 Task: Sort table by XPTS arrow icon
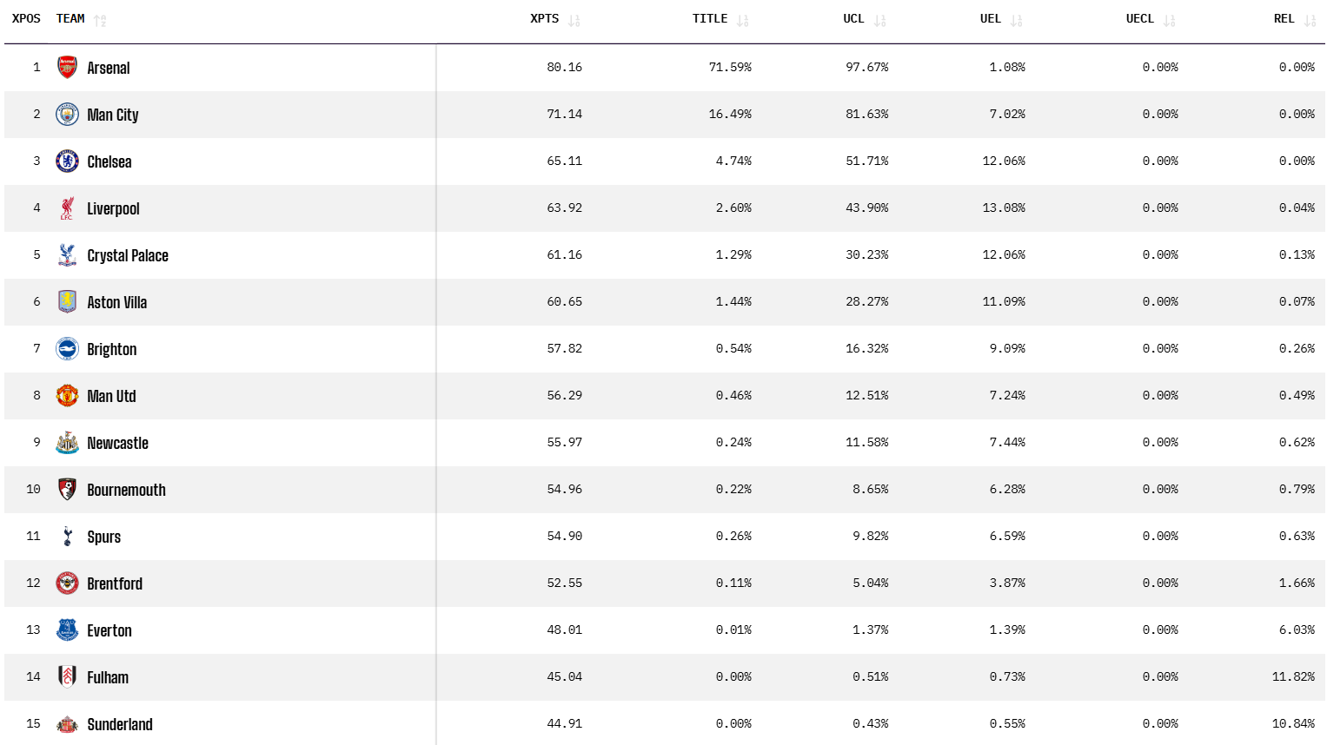[574, 20]
